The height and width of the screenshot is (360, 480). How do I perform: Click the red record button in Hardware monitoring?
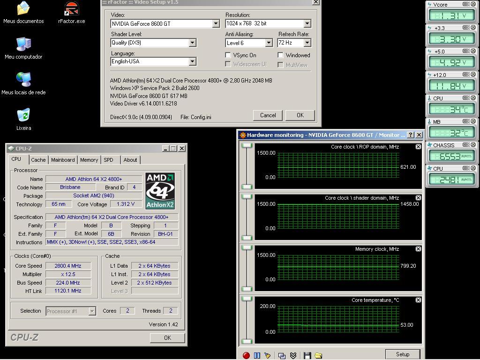246,355
